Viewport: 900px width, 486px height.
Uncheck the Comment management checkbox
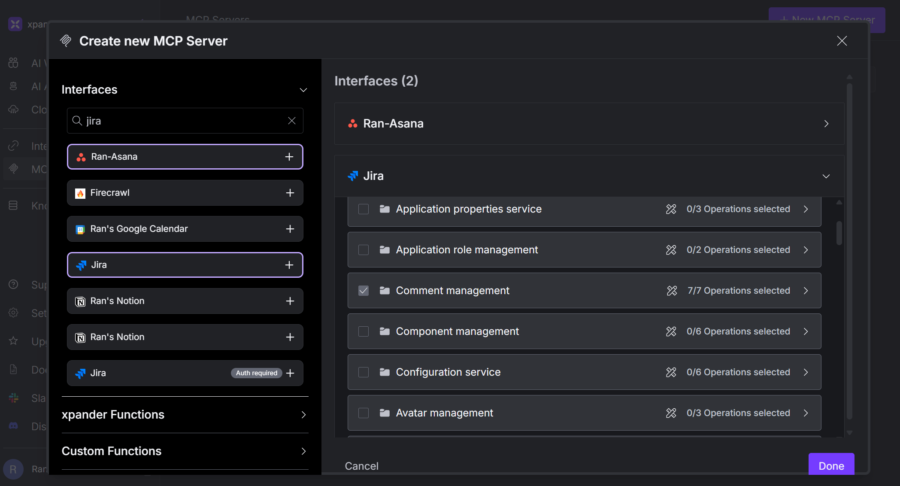coord(364,291)
